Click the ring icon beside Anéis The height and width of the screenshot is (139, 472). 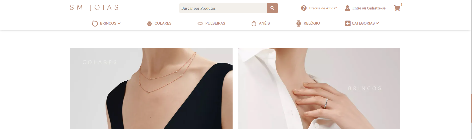(254, 24)
